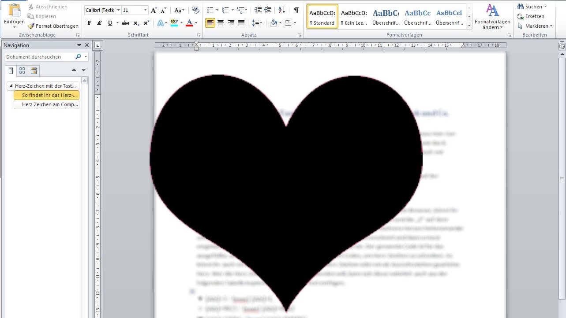Open Schriftart dialog launcher
This screenshot has height=318, width=566.
(x=199, y=35)
